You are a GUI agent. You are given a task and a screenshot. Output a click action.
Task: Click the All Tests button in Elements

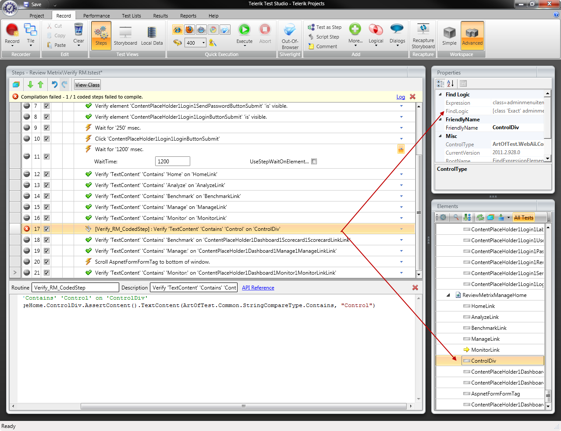tap(524, 218)
